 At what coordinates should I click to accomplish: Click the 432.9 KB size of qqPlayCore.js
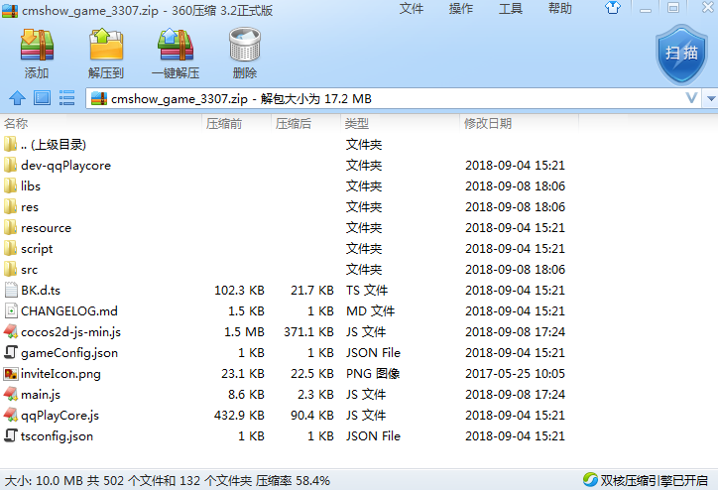(239, 416)
